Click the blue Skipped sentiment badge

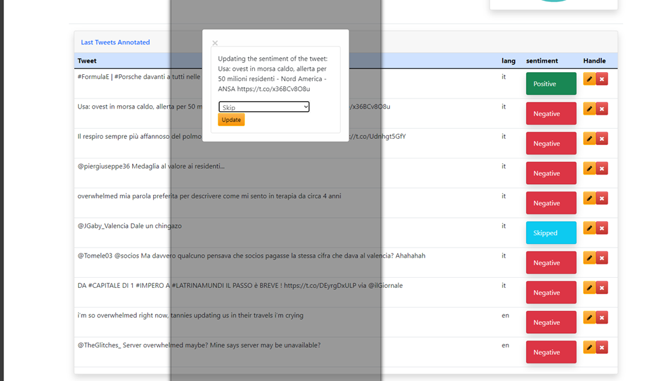point(551,233)
